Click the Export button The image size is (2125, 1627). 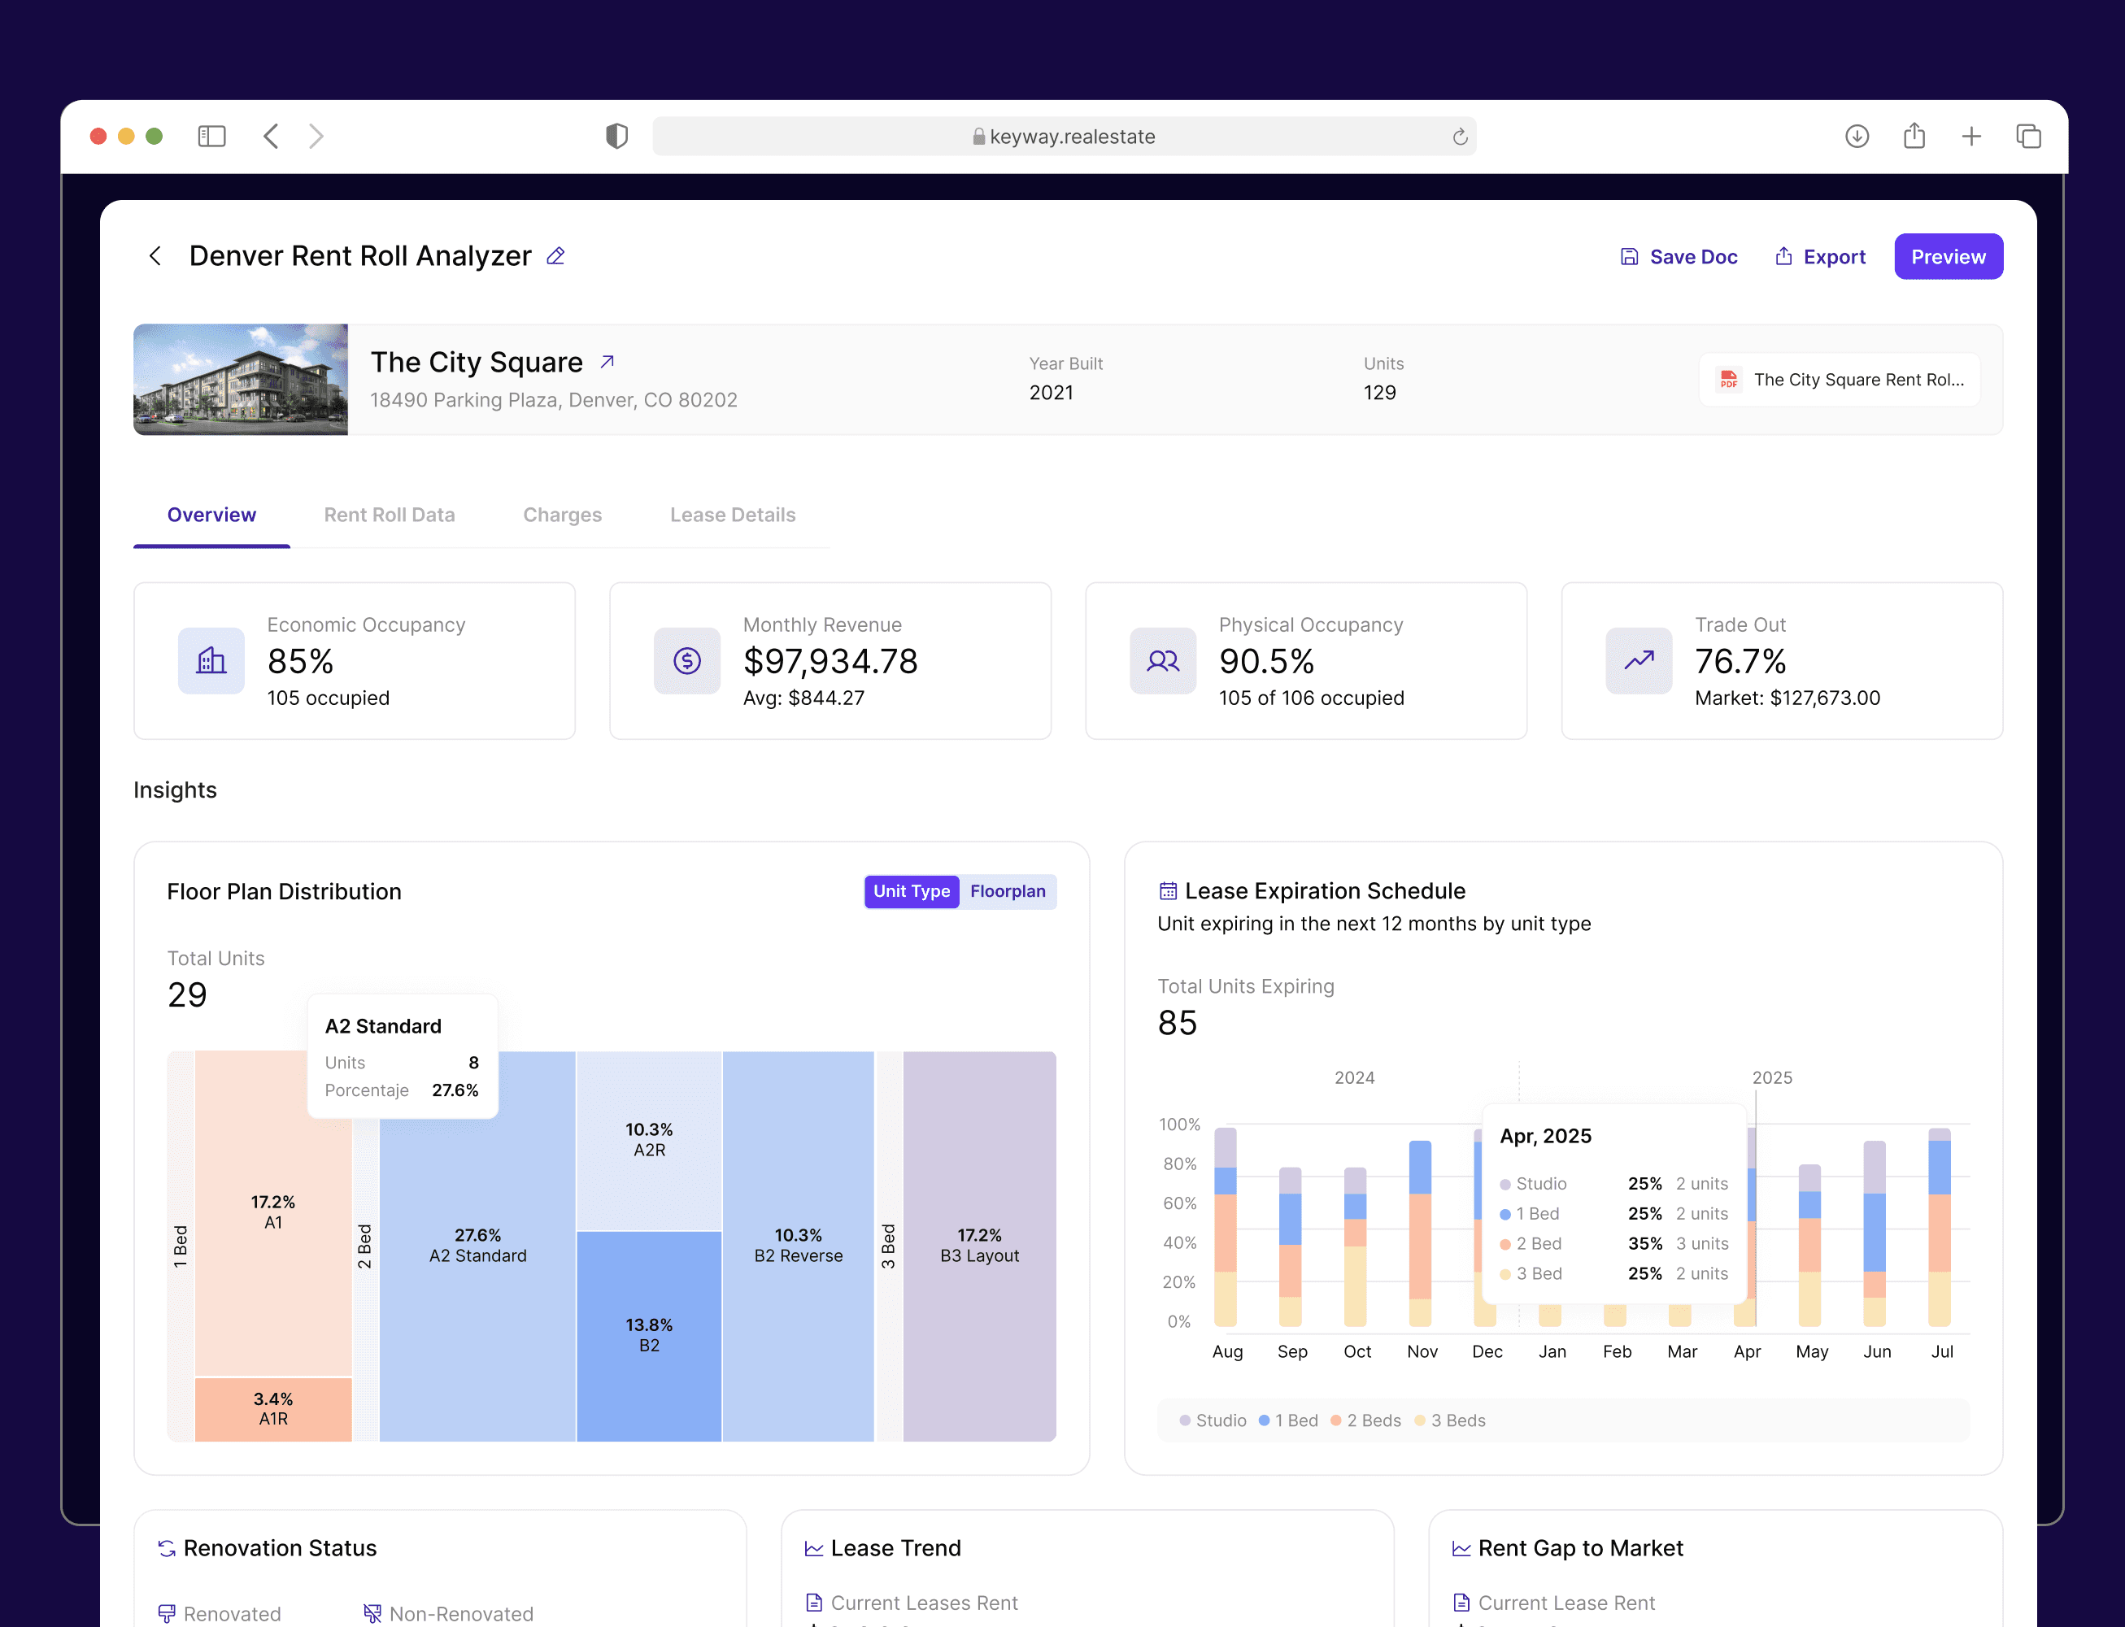tap(1820, 257)
